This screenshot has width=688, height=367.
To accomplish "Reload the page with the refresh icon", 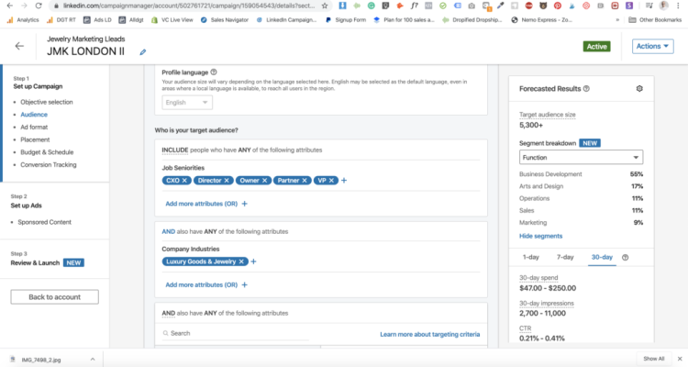I will [39, 6].
